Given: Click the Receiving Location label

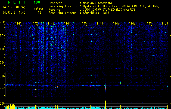Looking at the screenshot, I should 63,6.
